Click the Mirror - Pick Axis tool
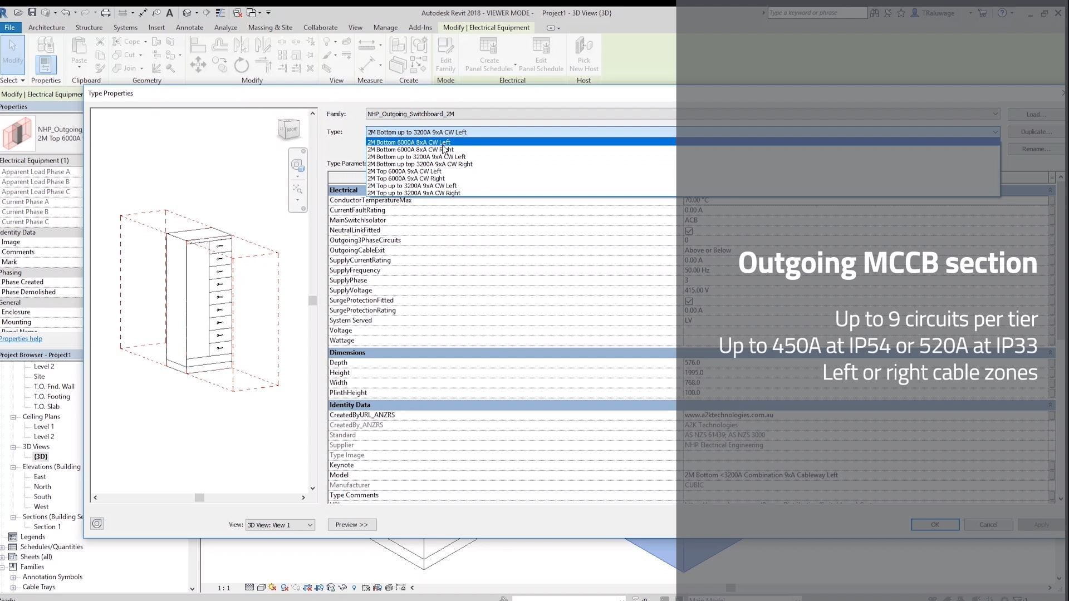1069x601 pixels. (241, 45)
